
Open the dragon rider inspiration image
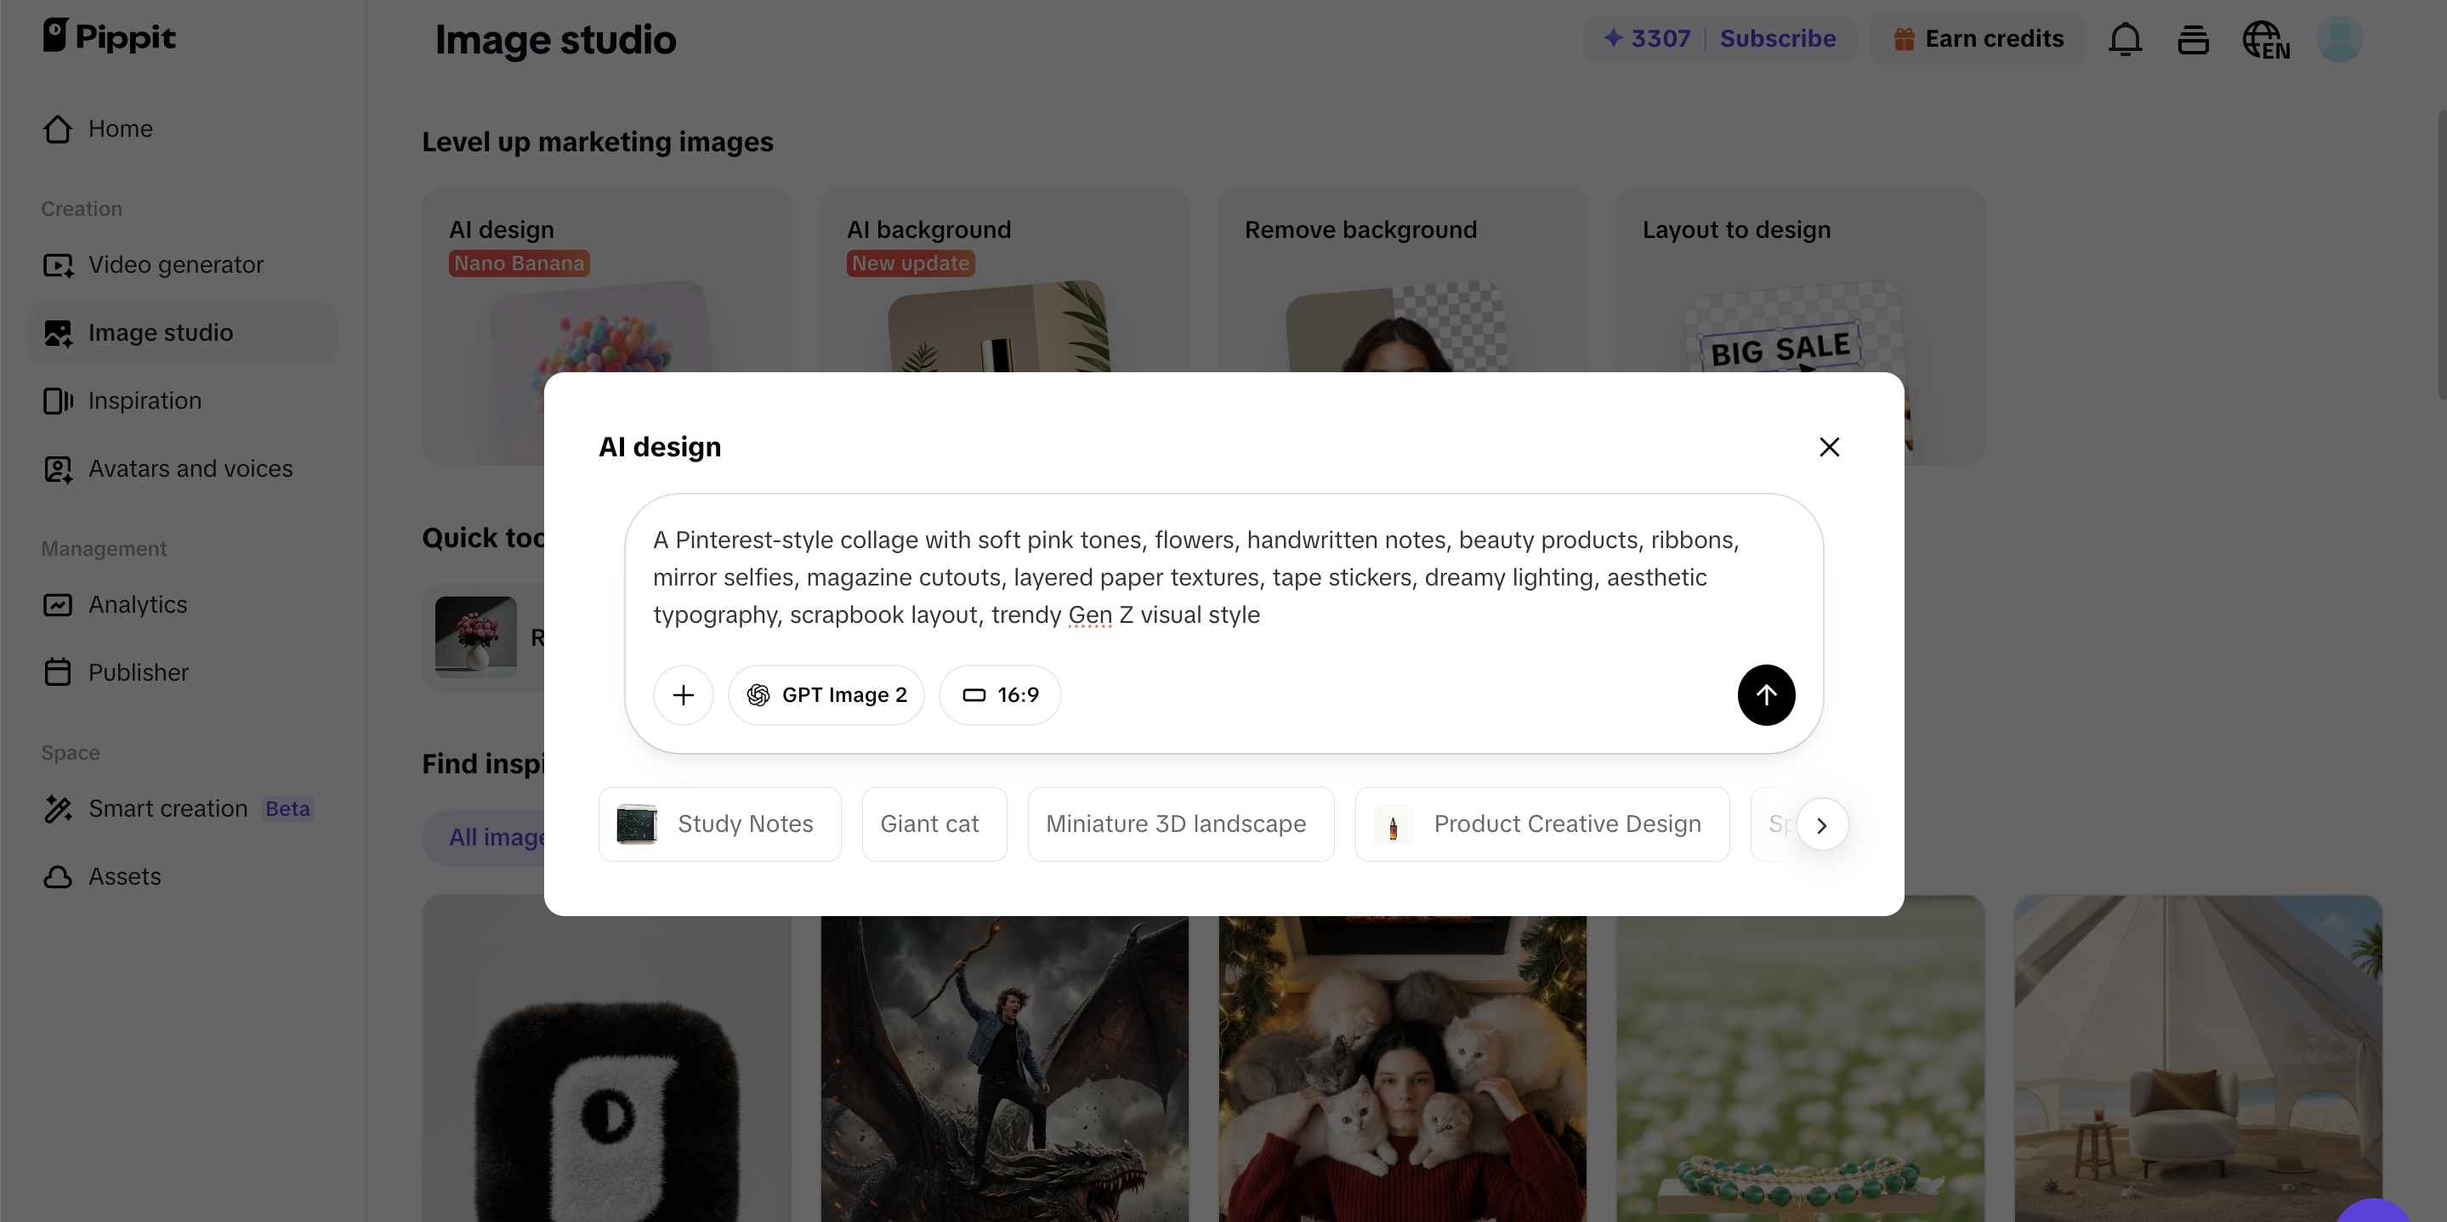1004,1068
